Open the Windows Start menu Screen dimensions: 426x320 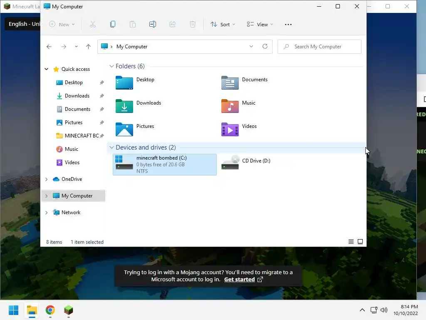pos(14,310)
